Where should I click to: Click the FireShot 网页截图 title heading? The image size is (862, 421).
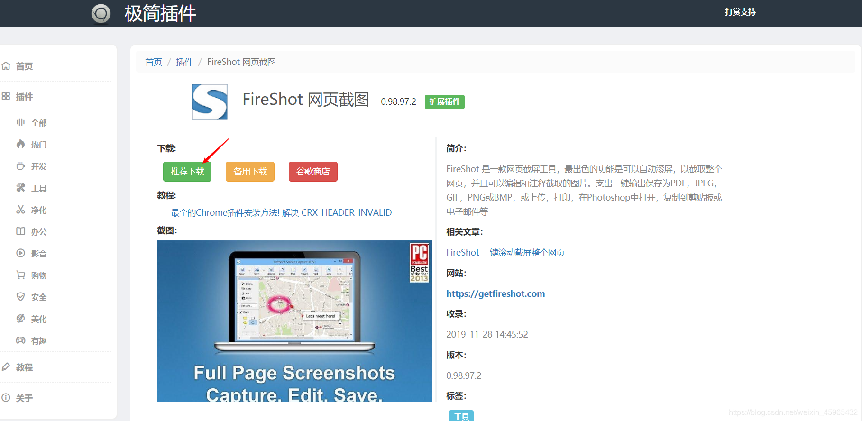point(306,100)
